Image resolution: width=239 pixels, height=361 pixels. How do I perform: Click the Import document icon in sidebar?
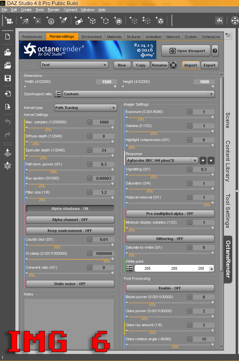coord(8,94)
